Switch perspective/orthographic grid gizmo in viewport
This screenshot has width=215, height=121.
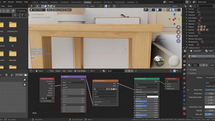[178, 41]
